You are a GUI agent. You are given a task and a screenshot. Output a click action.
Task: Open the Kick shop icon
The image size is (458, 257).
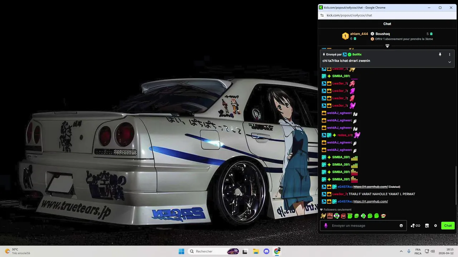pyautogui.click(x=427, y=226)
